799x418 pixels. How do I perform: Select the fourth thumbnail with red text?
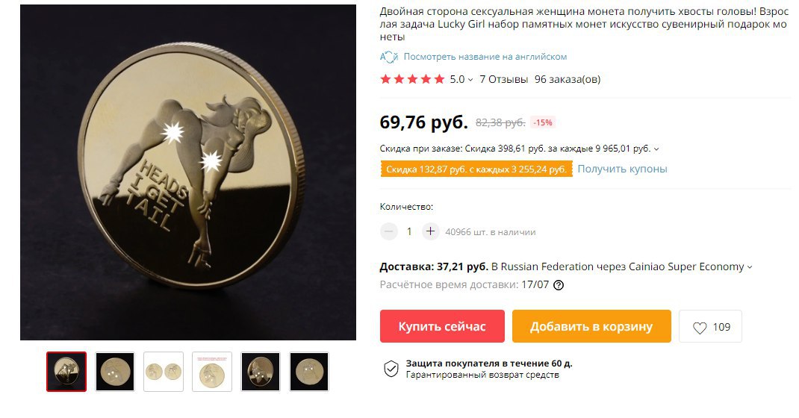click(212, 372)
